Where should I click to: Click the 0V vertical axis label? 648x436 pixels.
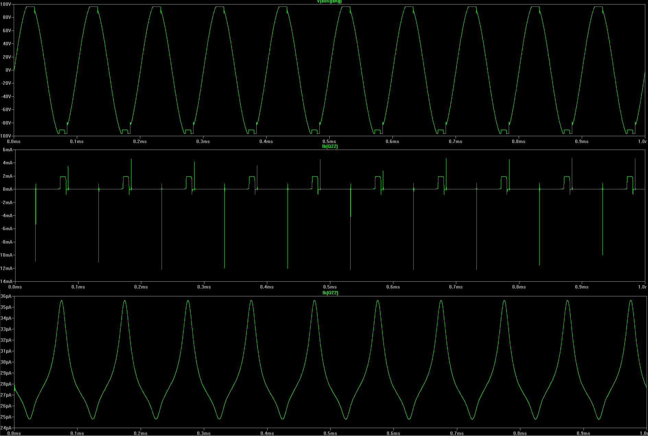pyautogui.click(x=8, y=70)
